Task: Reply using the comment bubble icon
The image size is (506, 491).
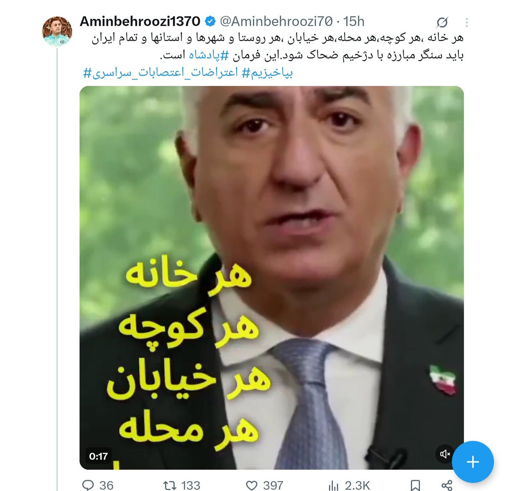Action: (x=88, y=485)
